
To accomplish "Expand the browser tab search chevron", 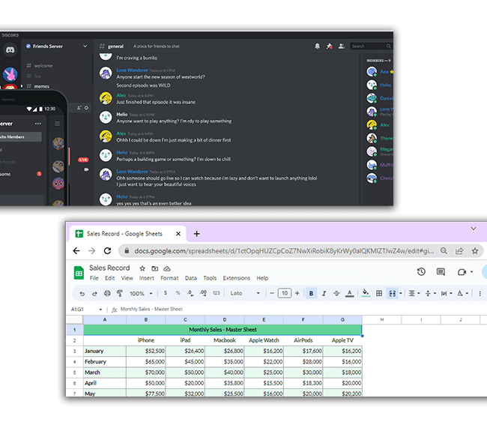I will click(x=474, y=229).
